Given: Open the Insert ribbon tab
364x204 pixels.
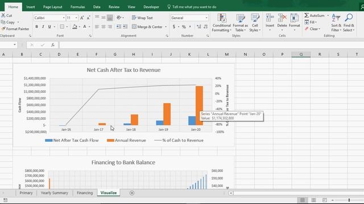Looking at the screenshot, I should coord(30,7).
